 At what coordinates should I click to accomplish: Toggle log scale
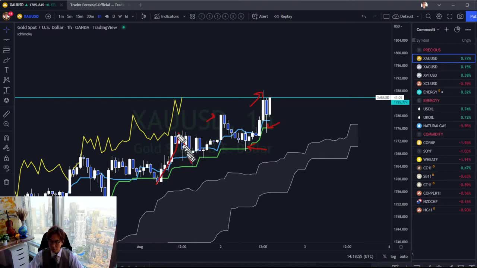point(393,256)
